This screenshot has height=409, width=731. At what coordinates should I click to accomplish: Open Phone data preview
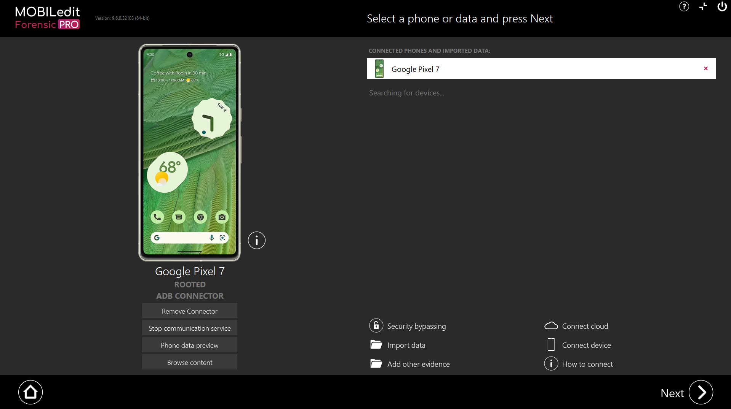point(190,345)
